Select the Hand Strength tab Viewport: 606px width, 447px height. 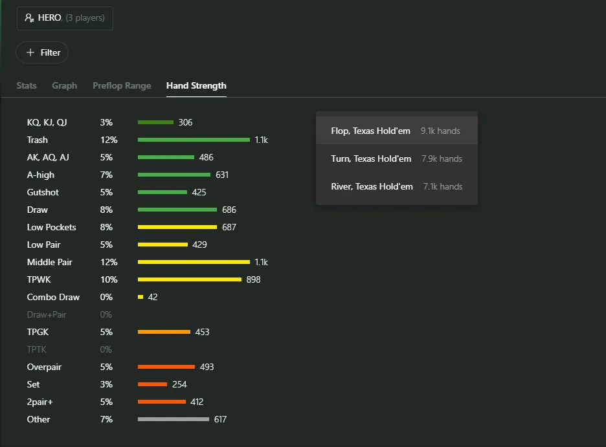tap(196, 85)
